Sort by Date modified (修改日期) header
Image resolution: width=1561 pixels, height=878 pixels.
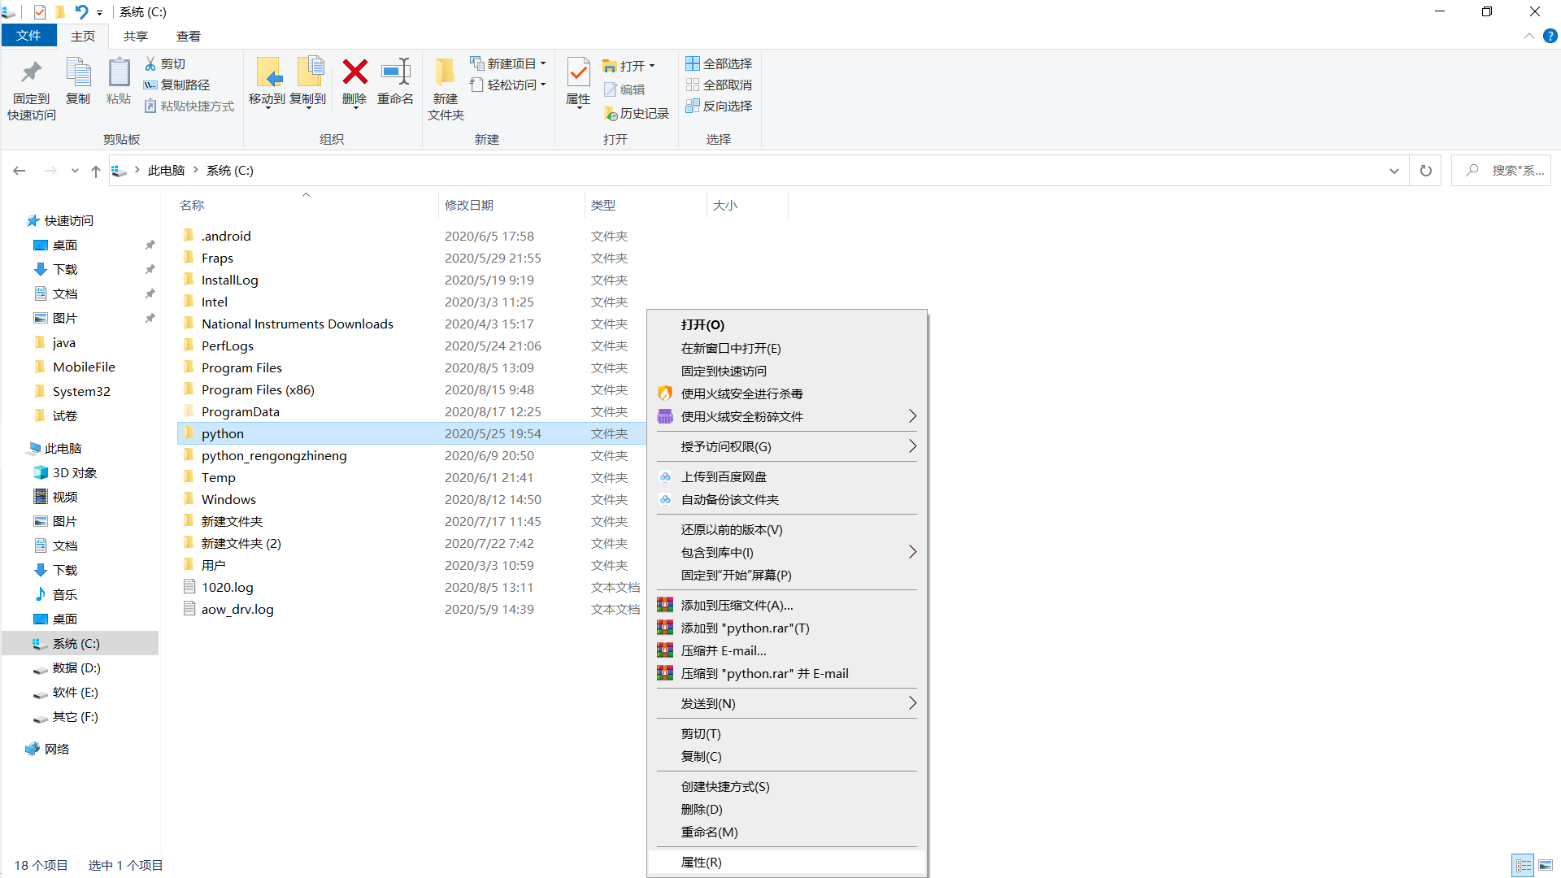click(469, 206)
